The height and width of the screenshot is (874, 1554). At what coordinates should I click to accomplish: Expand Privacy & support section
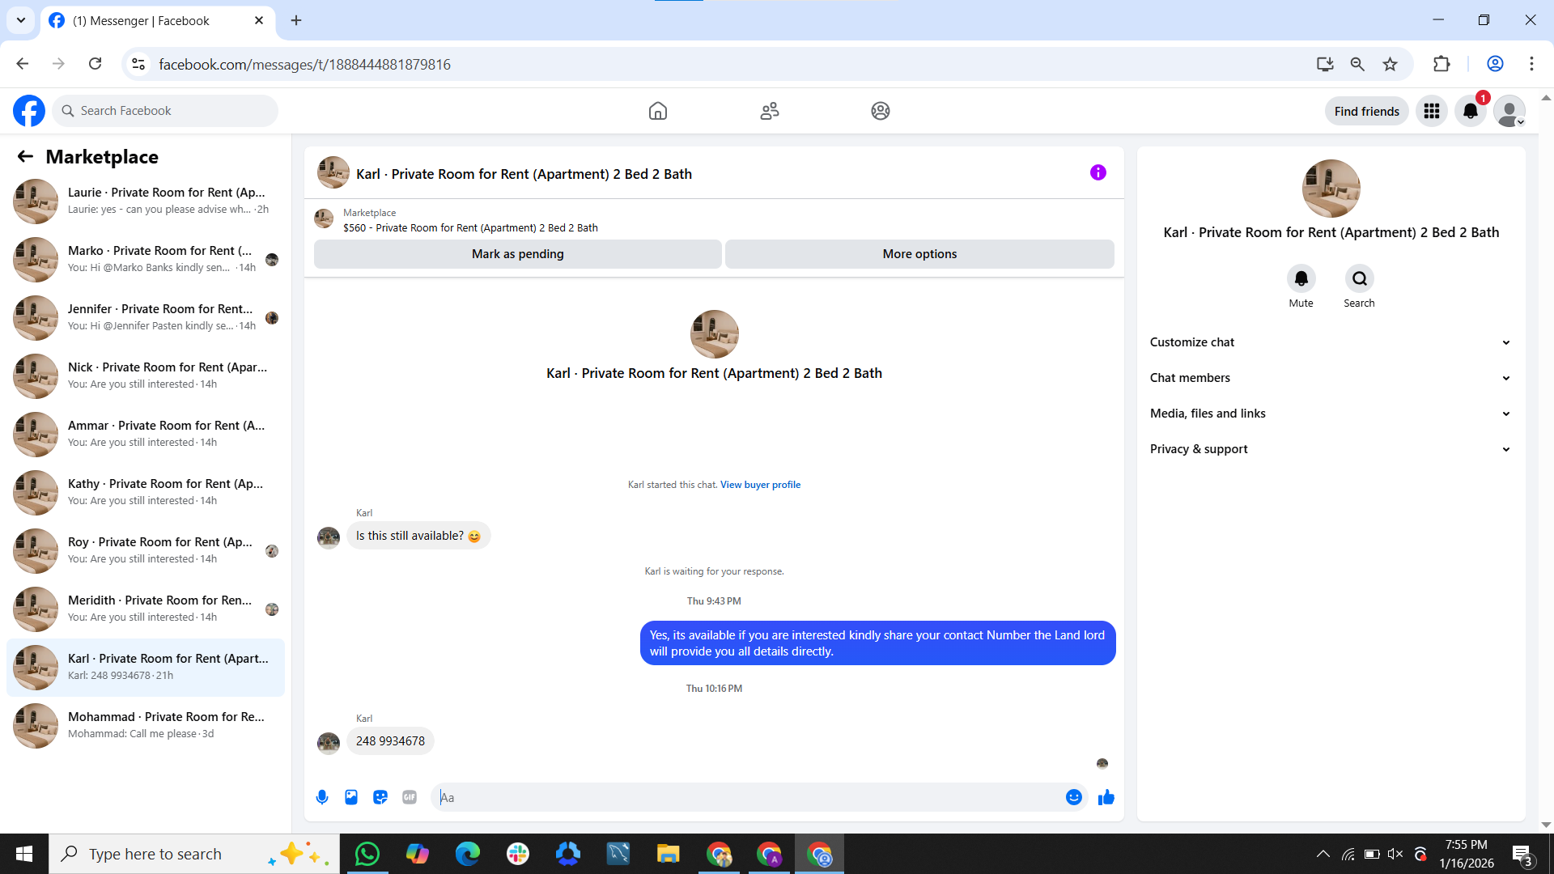click(x=1331, y=449)
